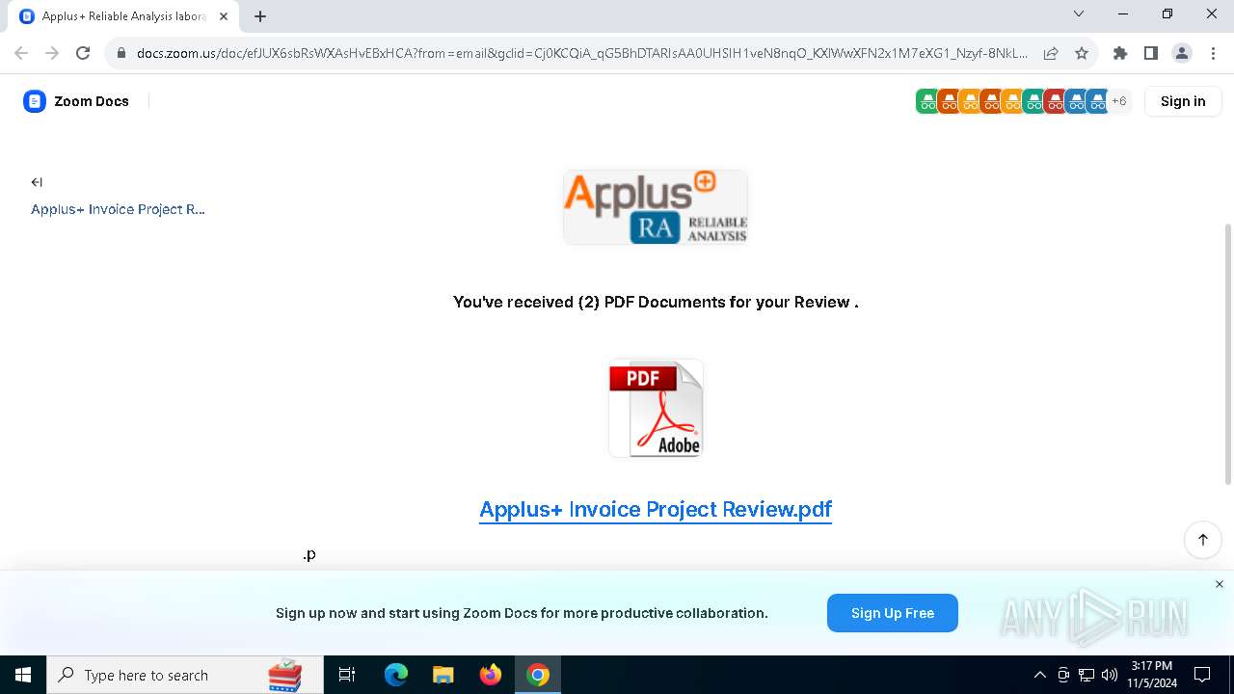Image resolution: width=1234 pixels, height=694 pixels.
Task: Show the +6 additional viewers
Action: pyautogui.click(x=1119, y=101)
